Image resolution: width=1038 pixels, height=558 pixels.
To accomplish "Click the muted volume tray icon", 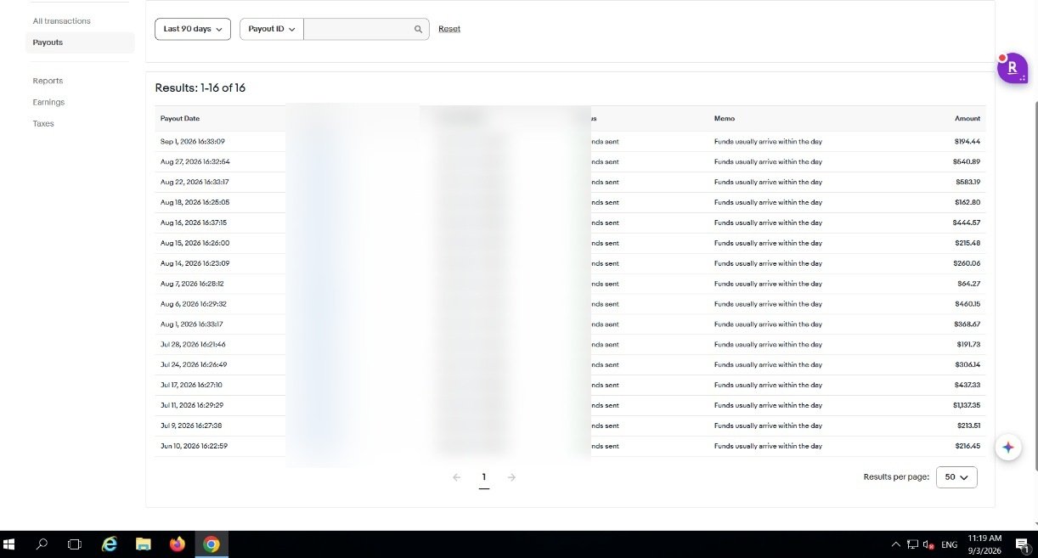I will [x=929, y=544].
